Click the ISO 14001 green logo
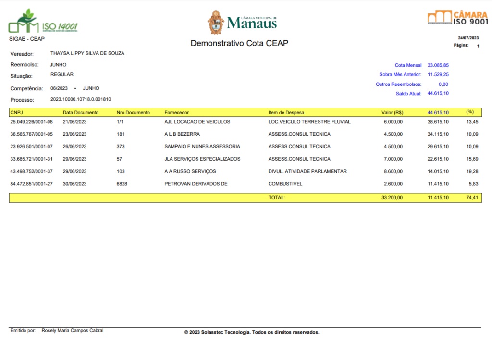The image size is (492, 347). [x=43, y=21]
